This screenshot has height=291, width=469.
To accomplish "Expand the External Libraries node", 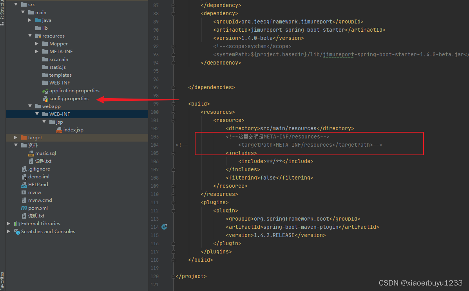I will pos(8,223).
